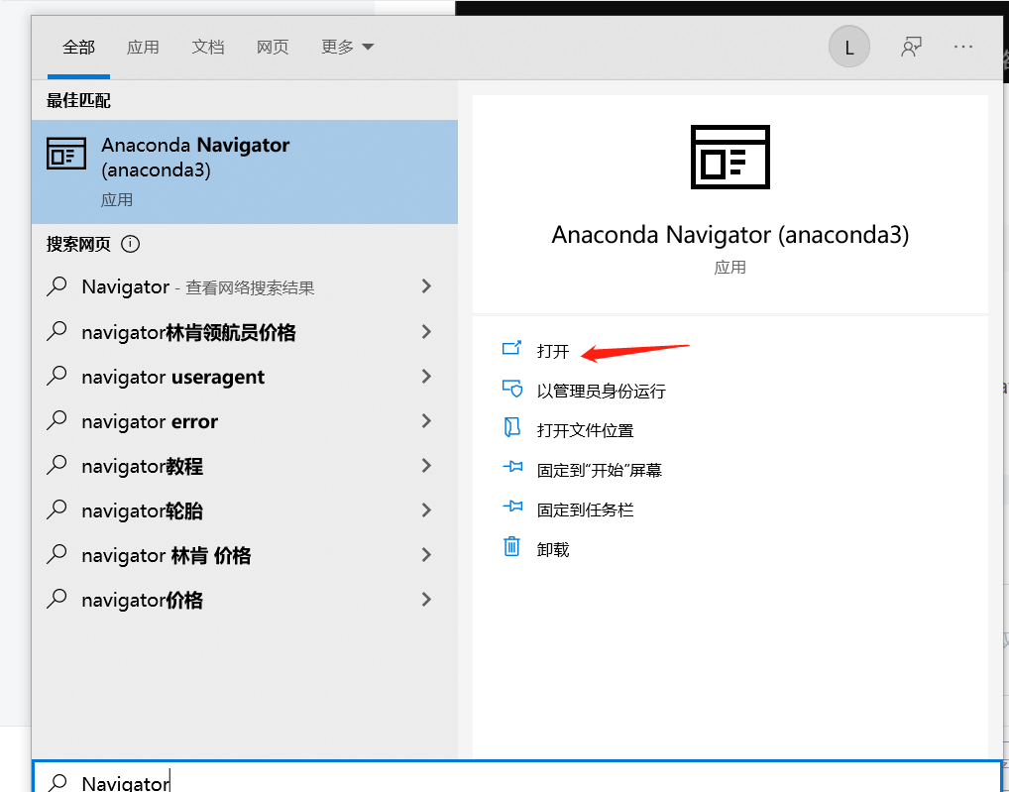This screenshot has height=792, width=1009.
Task: Open the three-dots options menu
Action: (963, 47)
